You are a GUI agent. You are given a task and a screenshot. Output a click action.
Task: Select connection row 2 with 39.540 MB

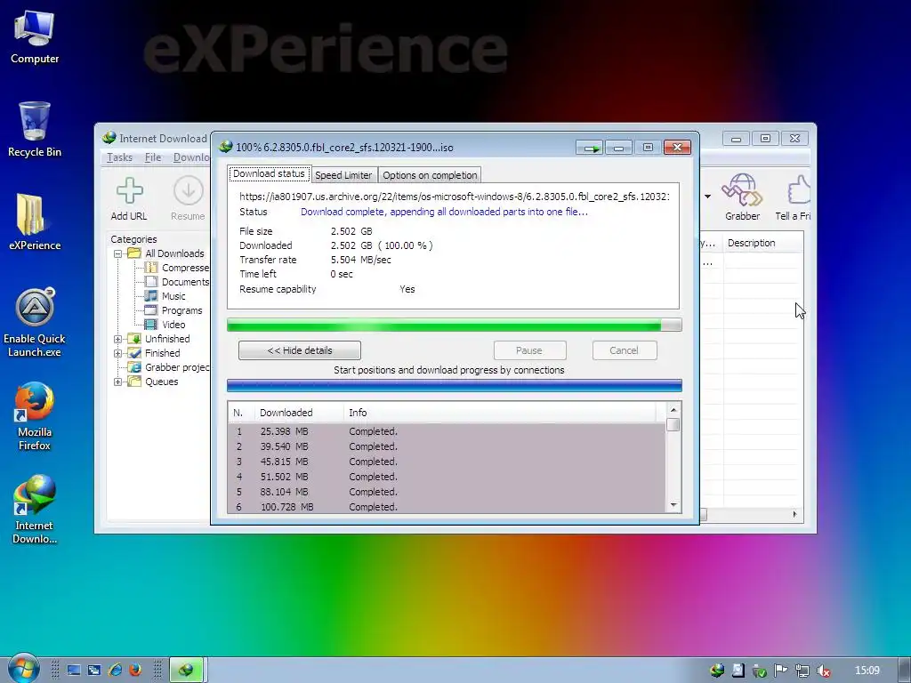coord(447,446)
